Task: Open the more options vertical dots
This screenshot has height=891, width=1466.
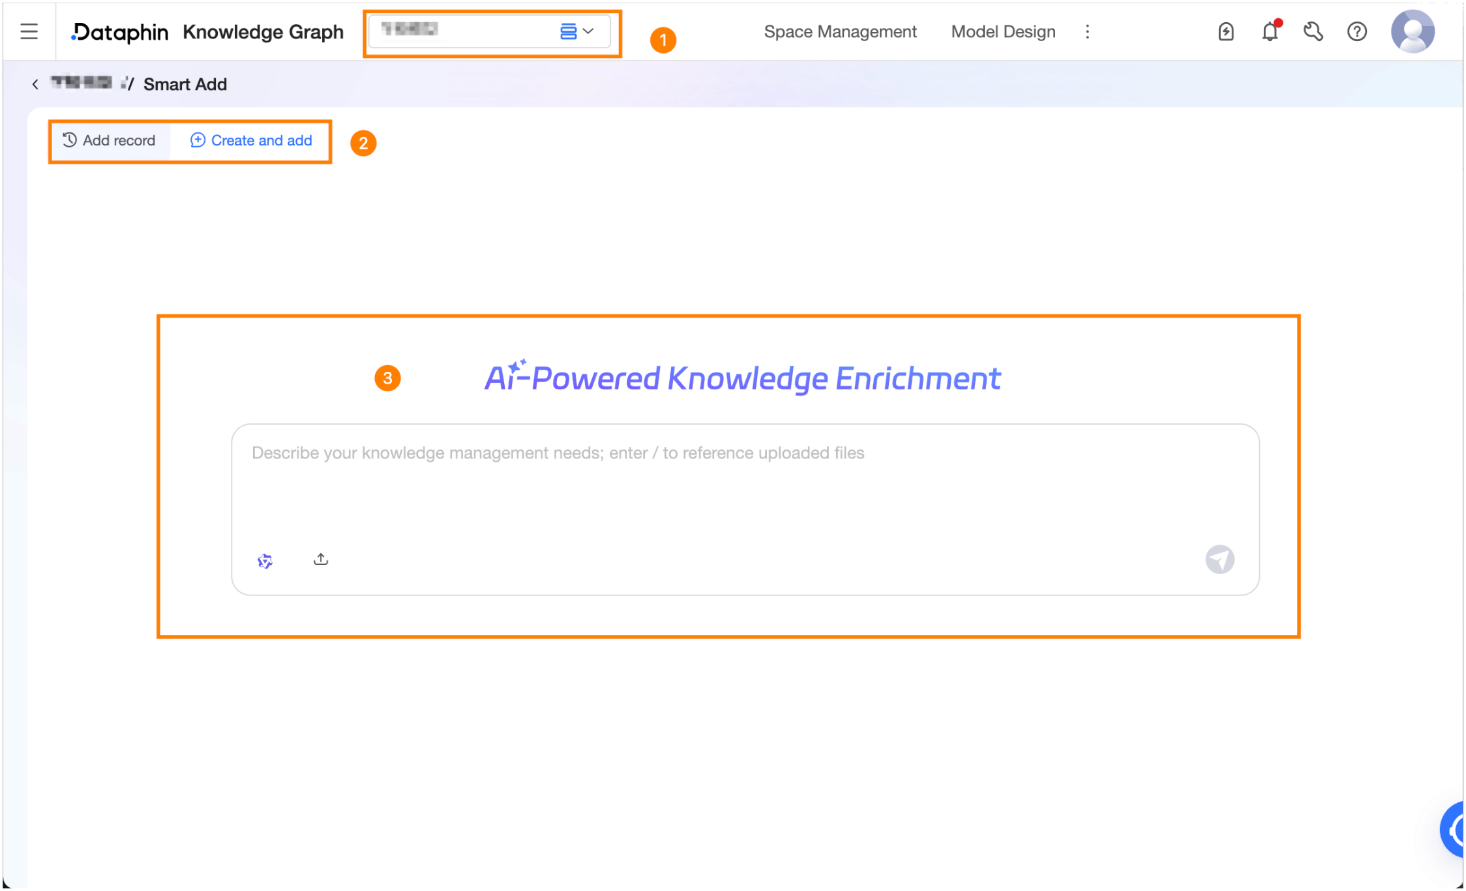Action: [1087, 31]
